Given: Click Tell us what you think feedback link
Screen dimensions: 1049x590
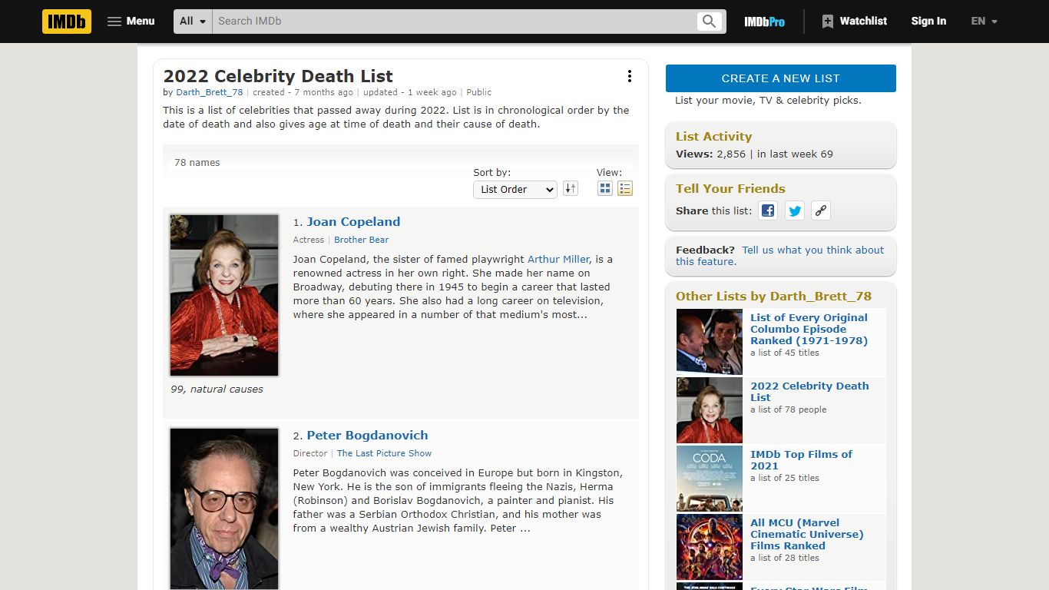Looking at the screenshot, I should 779,256.
